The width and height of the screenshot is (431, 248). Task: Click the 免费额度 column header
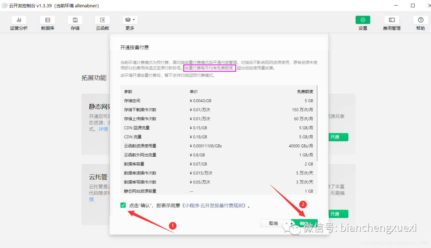point(305,91)
